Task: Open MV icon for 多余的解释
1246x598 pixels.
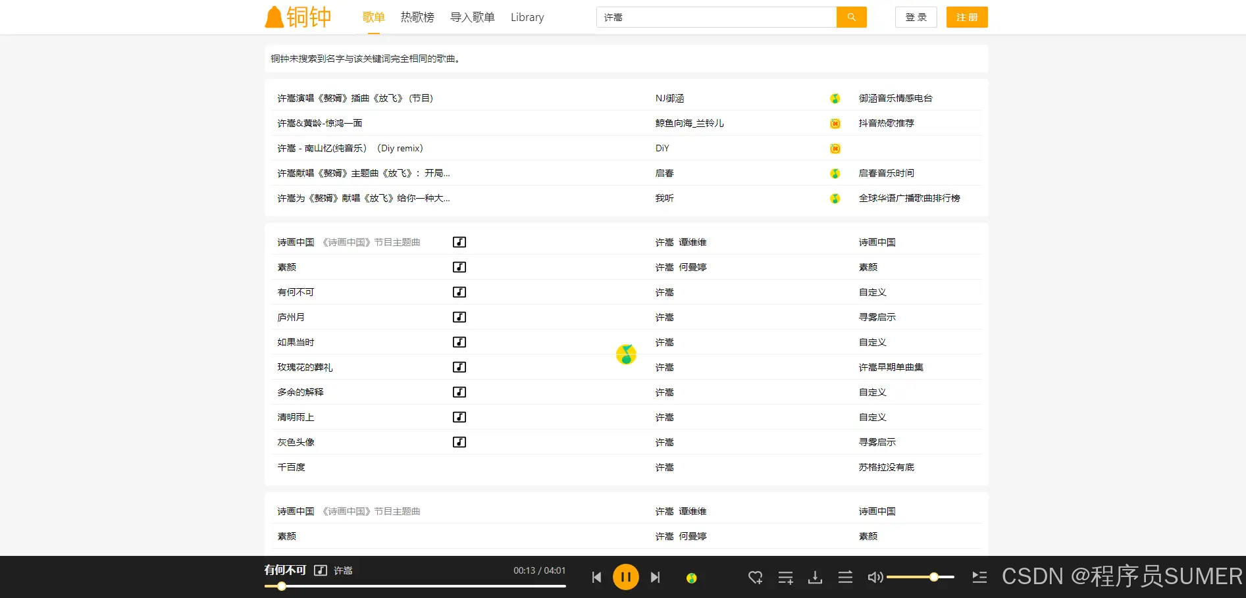Action: click(x=459, y=392)
